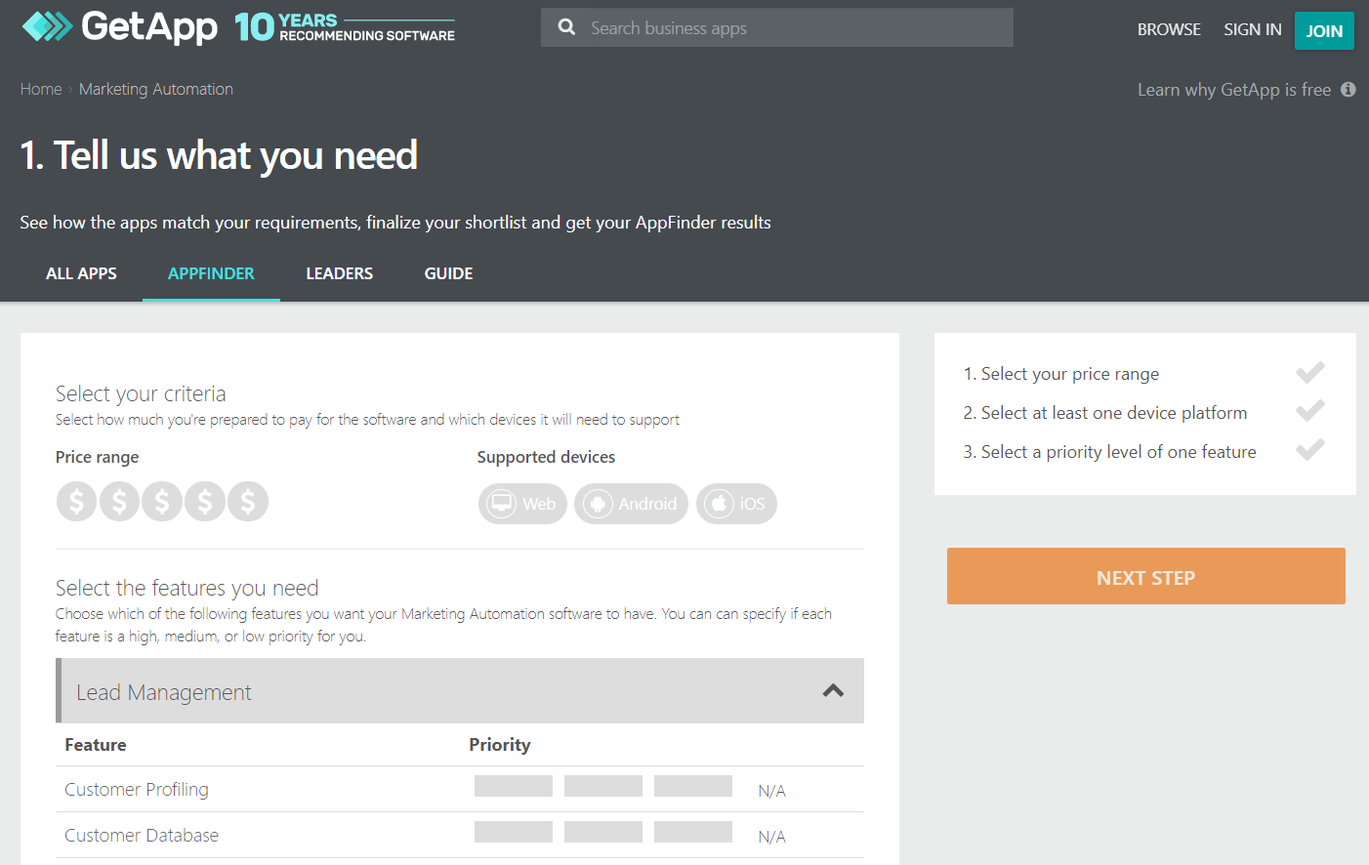Image resolution: width=1369 pixels, height=865 pixels.
Task: Toggle the iOS supported device
Action: (736, 504)
